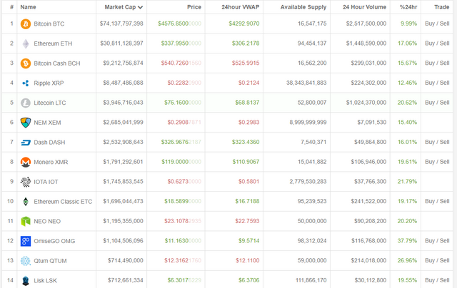This screenshot has width=457, height=288.
Task: Open Buy / Sell for Ethereum Classic
Action: click(437, 201)
